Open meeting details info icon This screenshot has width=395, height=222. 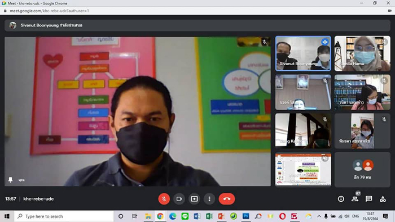tap(341, 199)
